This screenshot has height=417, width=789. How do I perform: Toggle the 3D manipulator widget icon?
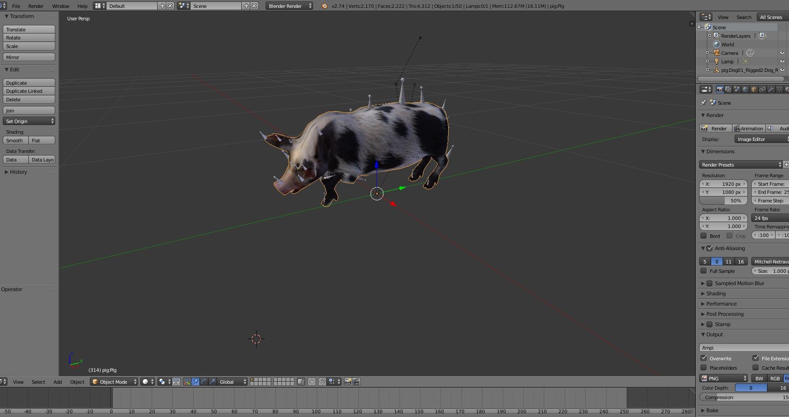(187, 382)
